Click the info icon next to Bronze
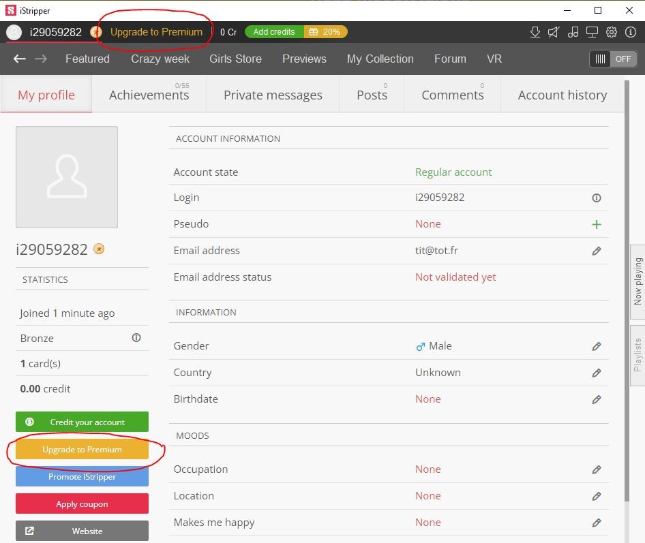 tap(136, 338)
